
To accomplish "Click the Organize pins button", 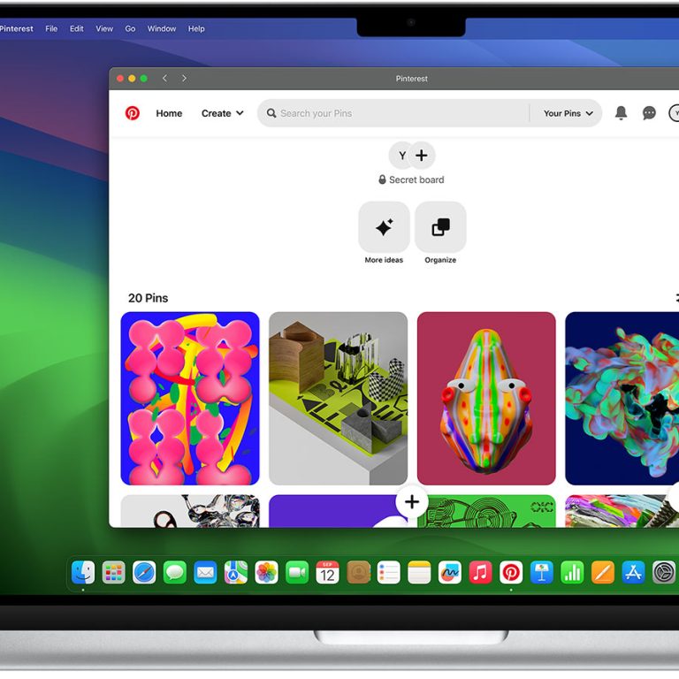I will pos(440,227).
